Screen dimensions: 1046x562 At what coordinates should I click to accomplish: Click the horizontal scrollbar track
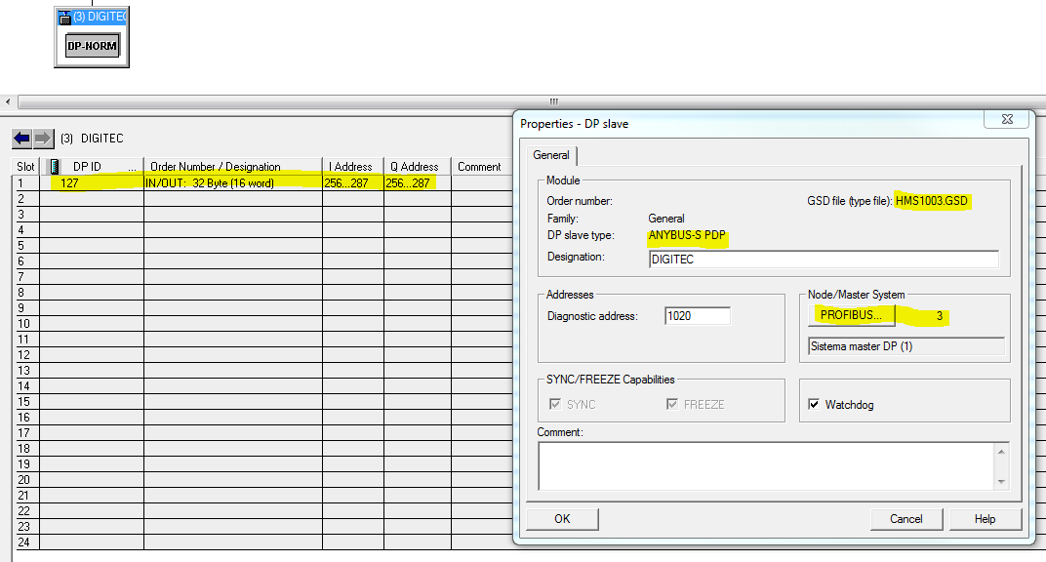[x=293, y=101]
